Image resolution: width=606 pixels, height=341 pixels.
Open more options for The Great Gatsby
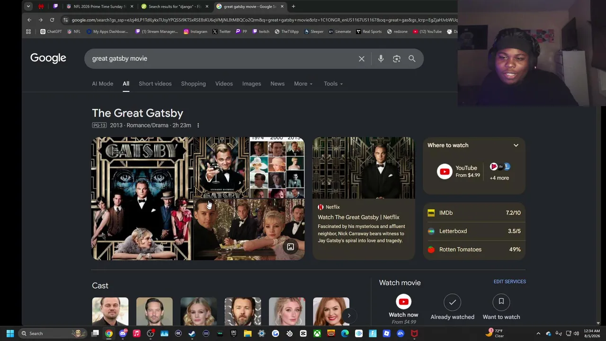pyautogui.click(x=198, y=126)
